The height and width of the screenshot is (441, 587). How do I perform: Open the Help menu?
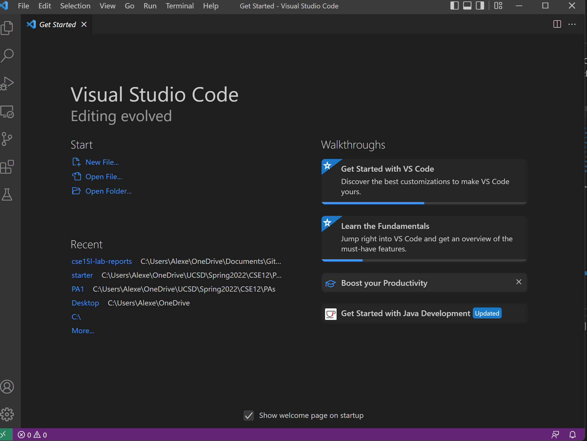pos(211,6)
